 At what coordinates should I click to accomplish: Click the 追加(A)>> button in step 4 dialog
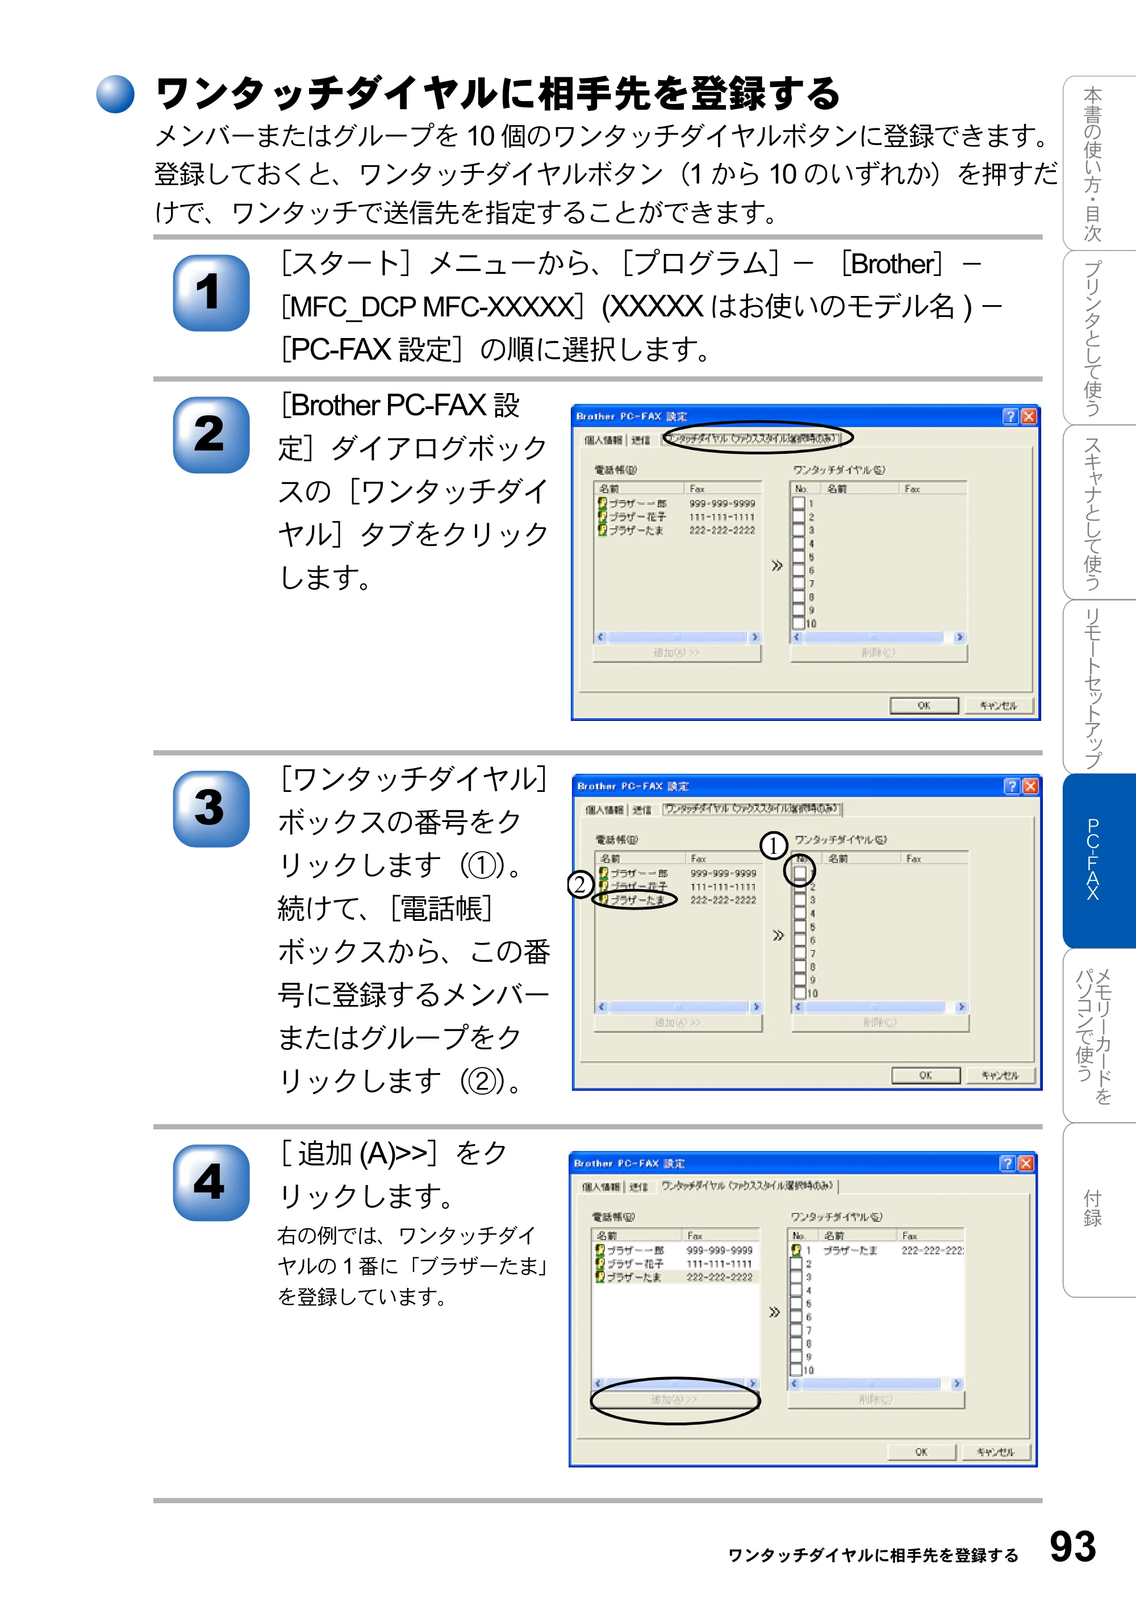coord(675,1400)
